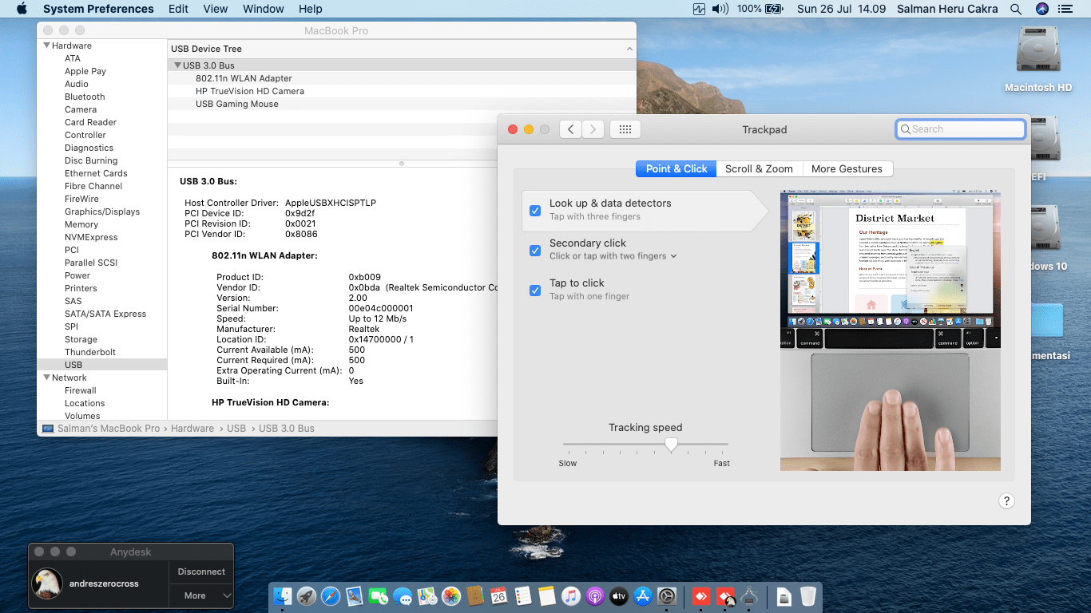The height and width of the screenshot is (613, 1091).
Task: Open Siri in the menu bar
Action: coord(1041,9)
